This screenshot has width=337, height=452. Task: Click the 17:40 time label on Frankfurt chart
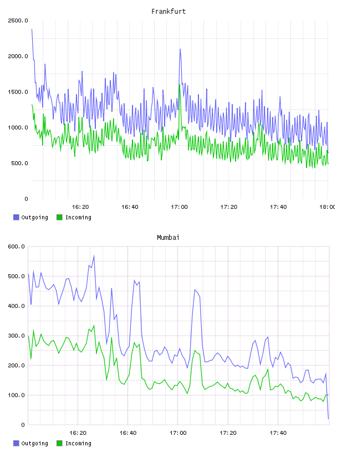pos(278,207)
